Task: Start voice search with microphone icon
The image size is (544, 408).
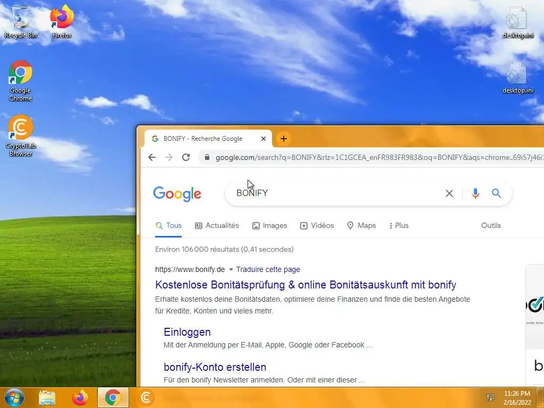Action: coord(475,193)
